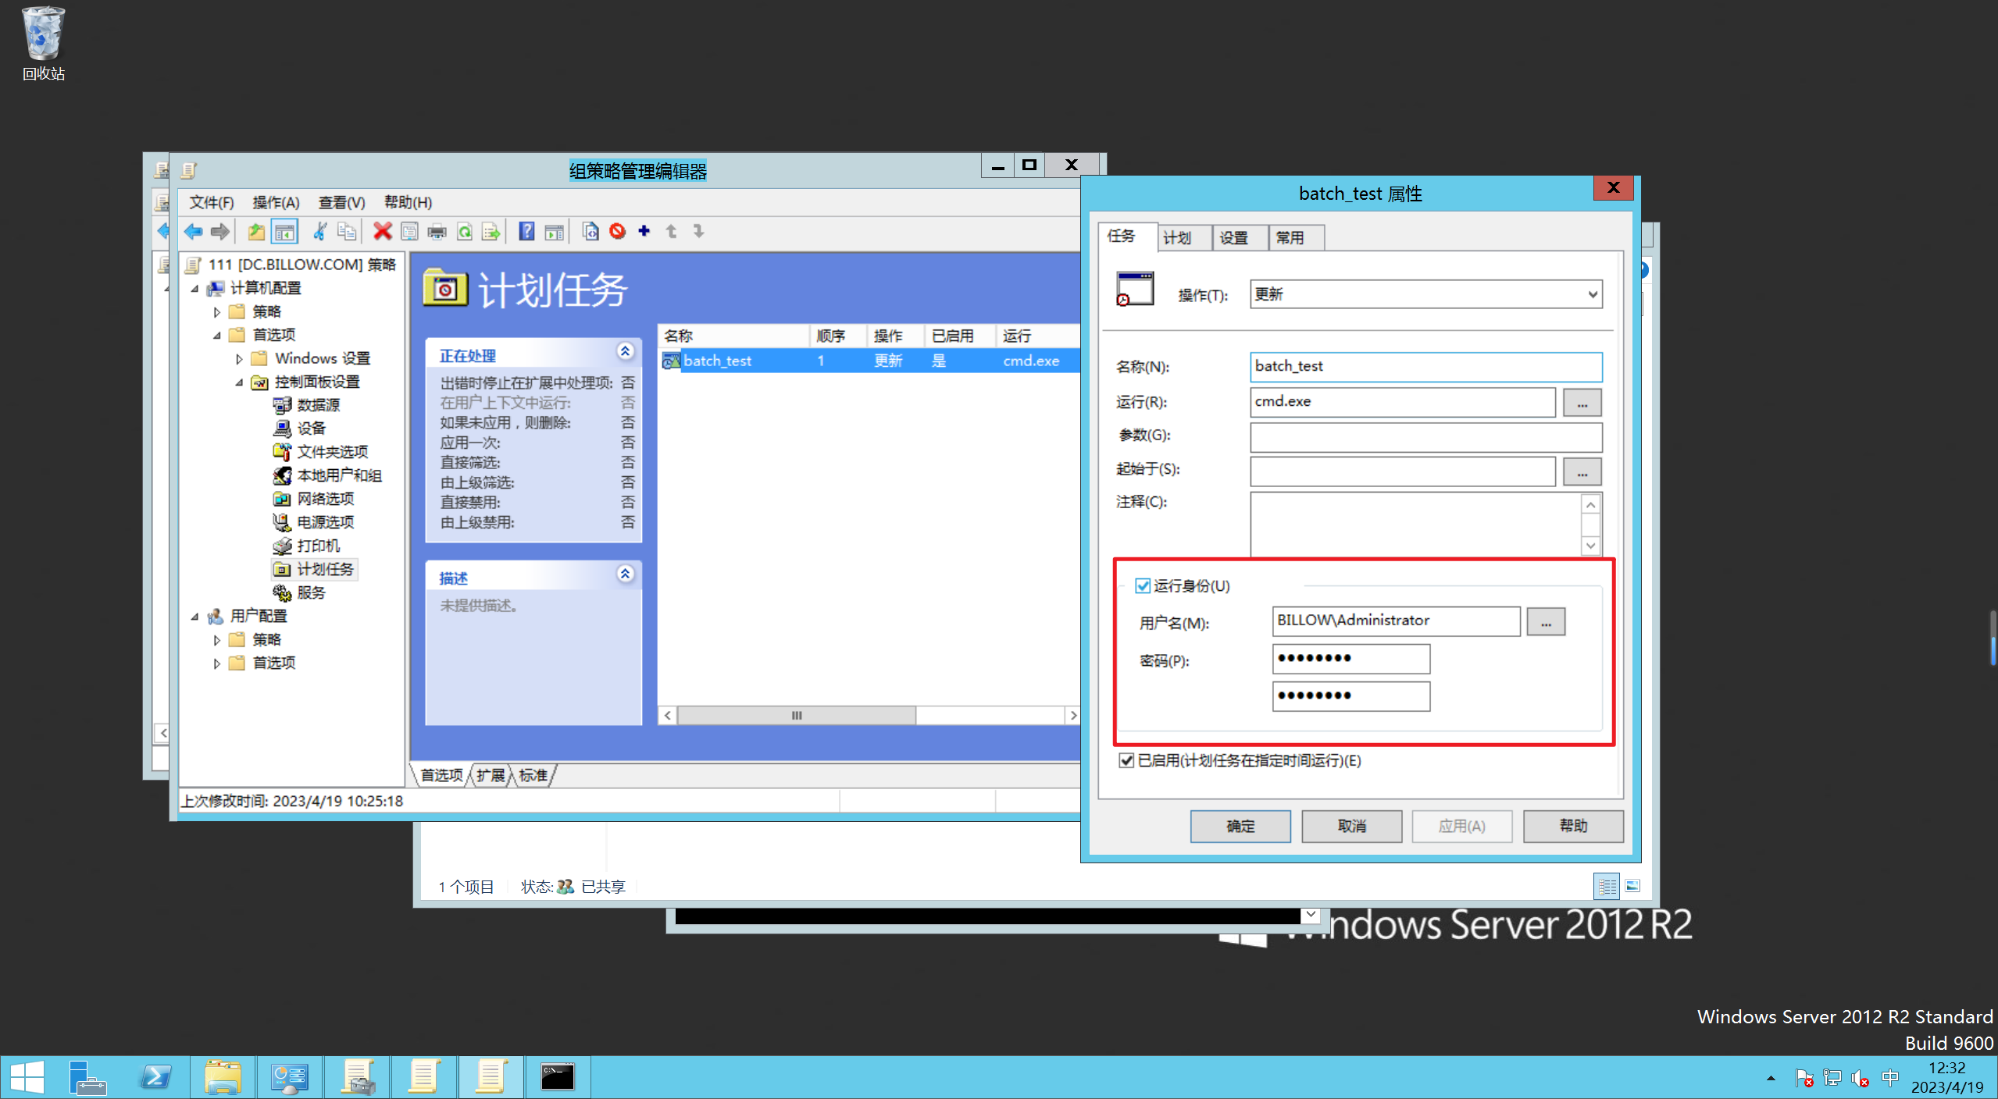This screenshot has height=1099, width=1998.
Task: Expand the Windows 设置 node
Action: (x=239, y=358)
